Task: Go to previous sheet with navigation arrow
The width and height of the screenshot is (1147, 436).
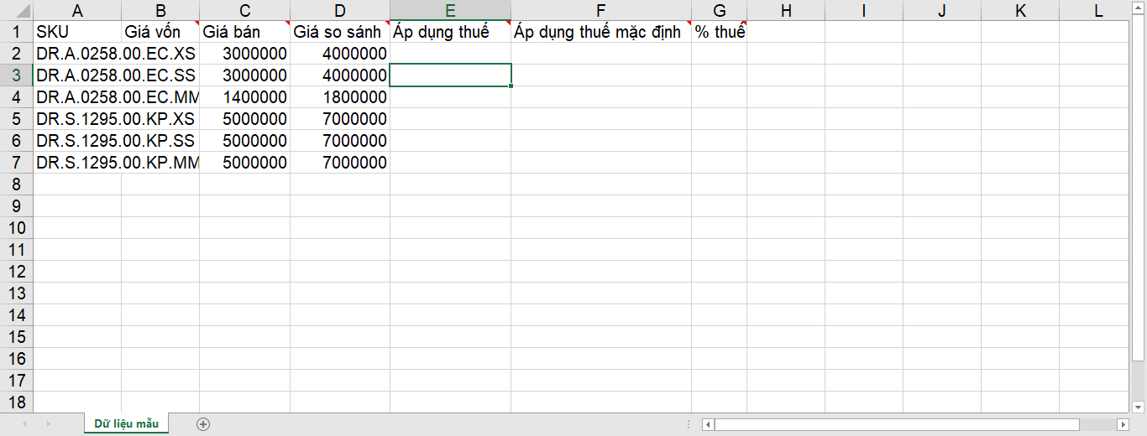Action: pos(24,424)
